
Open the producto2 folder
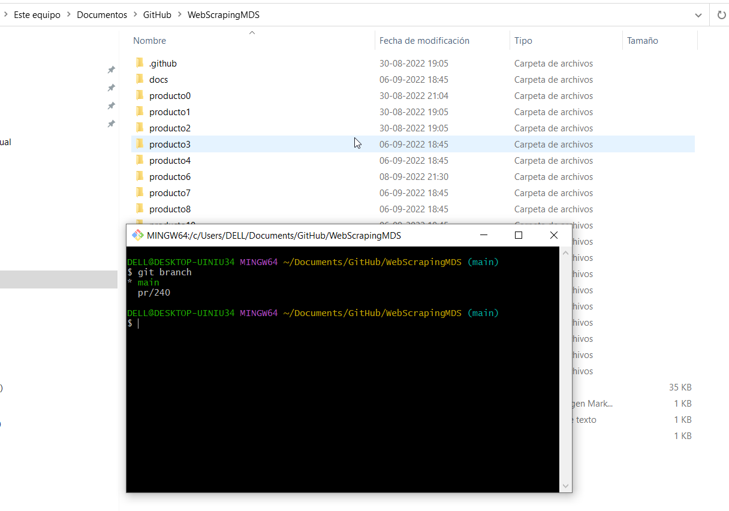point(170,128)
